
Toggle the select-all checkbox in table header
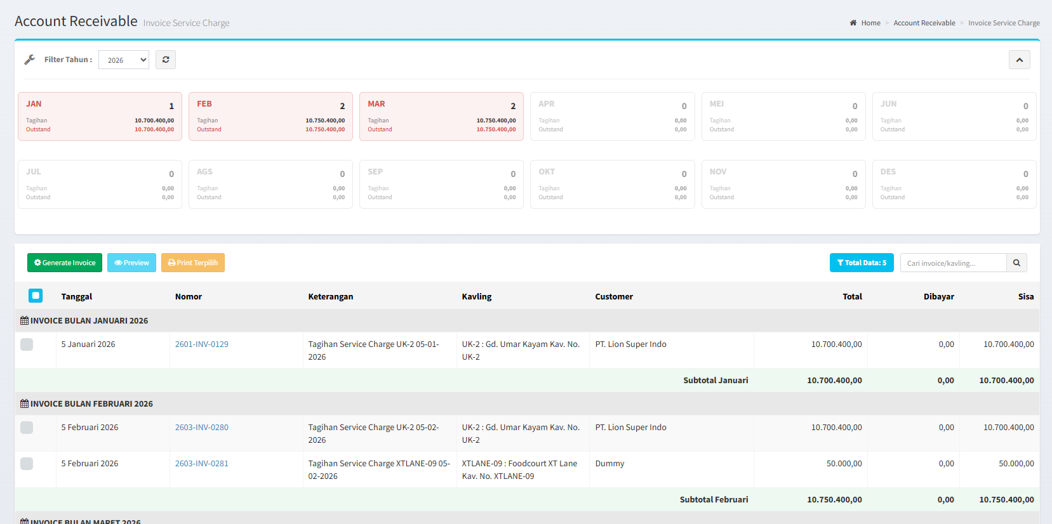[36, 296]
